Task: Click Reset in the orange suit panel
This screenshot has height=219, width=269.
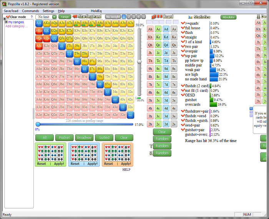Action: tap(109, 164)
